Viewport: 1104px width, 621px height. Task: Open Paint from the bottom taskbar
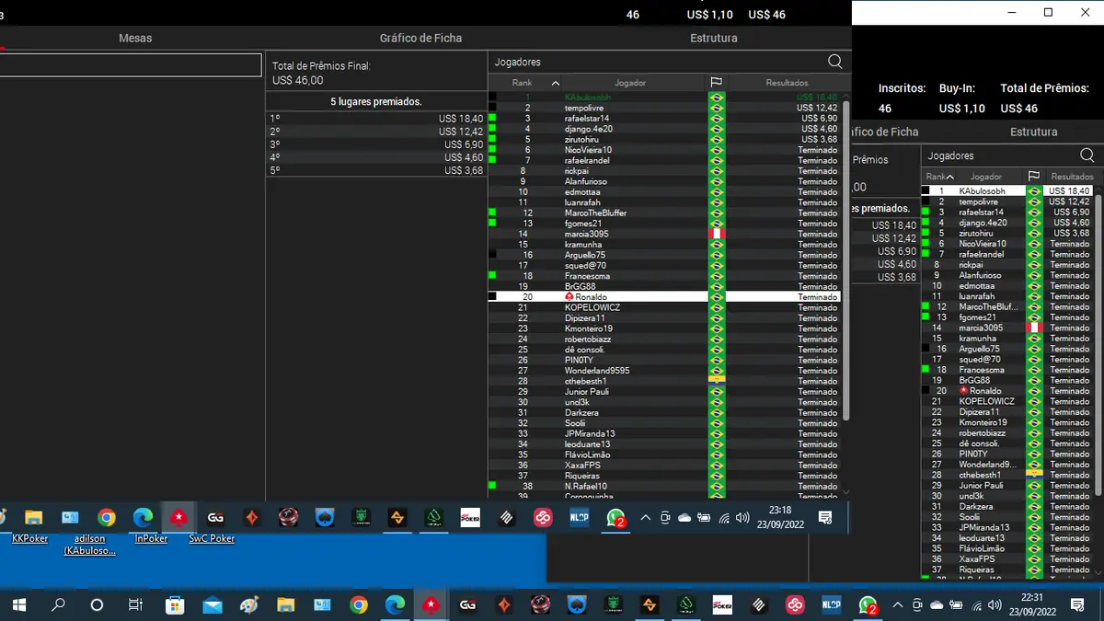point(248,605)
